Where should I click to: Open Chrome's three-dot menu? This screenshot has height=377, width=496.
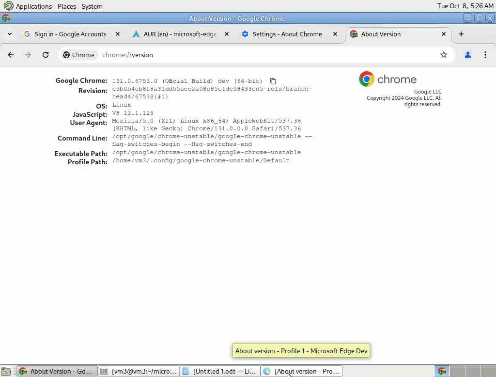(x=485, y=55)
